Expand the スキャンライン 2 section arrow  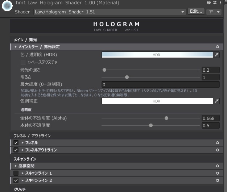pos(22,180)
